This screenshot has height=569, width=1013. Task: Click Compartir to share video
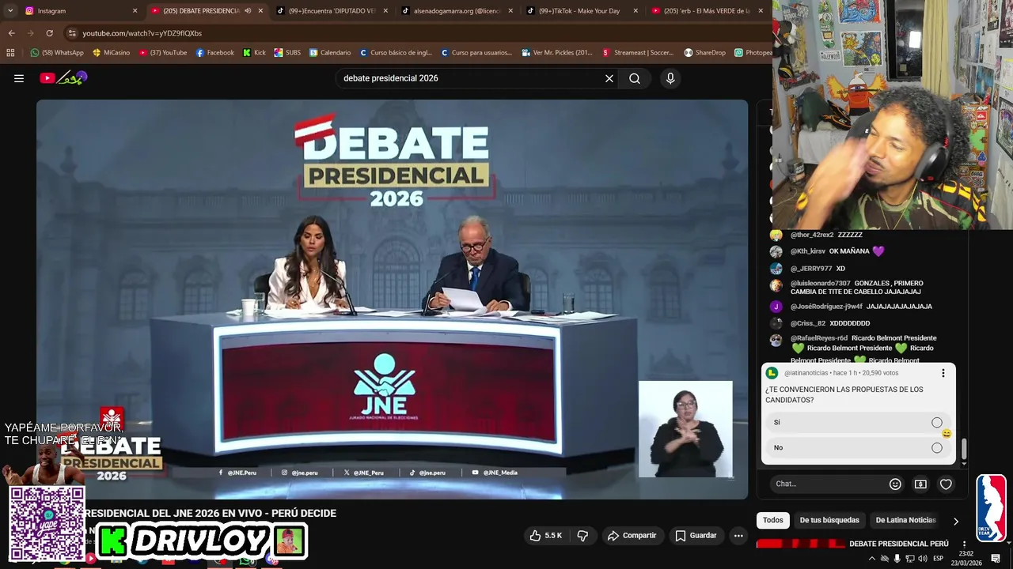point(632,536)
